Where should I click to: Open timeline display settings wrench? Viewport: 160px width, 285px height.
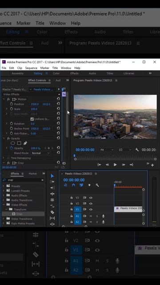pyautogui.click(x=97, y=185)
